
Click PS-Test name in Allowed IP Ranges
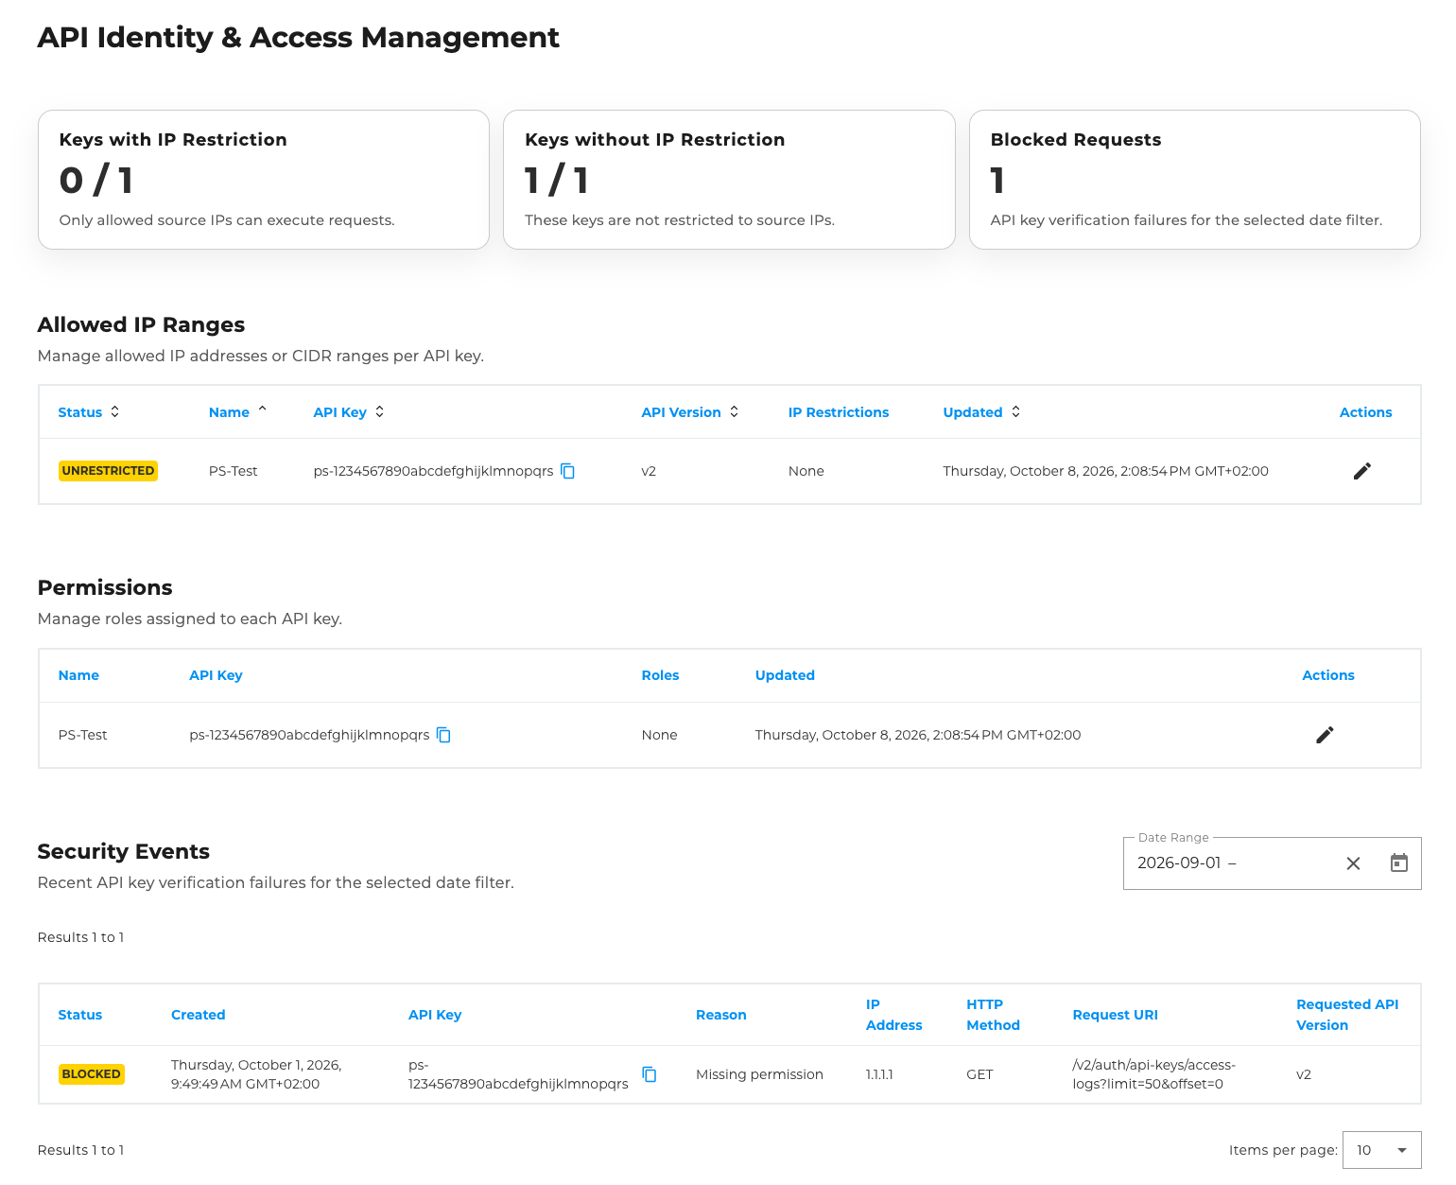click(x=233, y=471)
